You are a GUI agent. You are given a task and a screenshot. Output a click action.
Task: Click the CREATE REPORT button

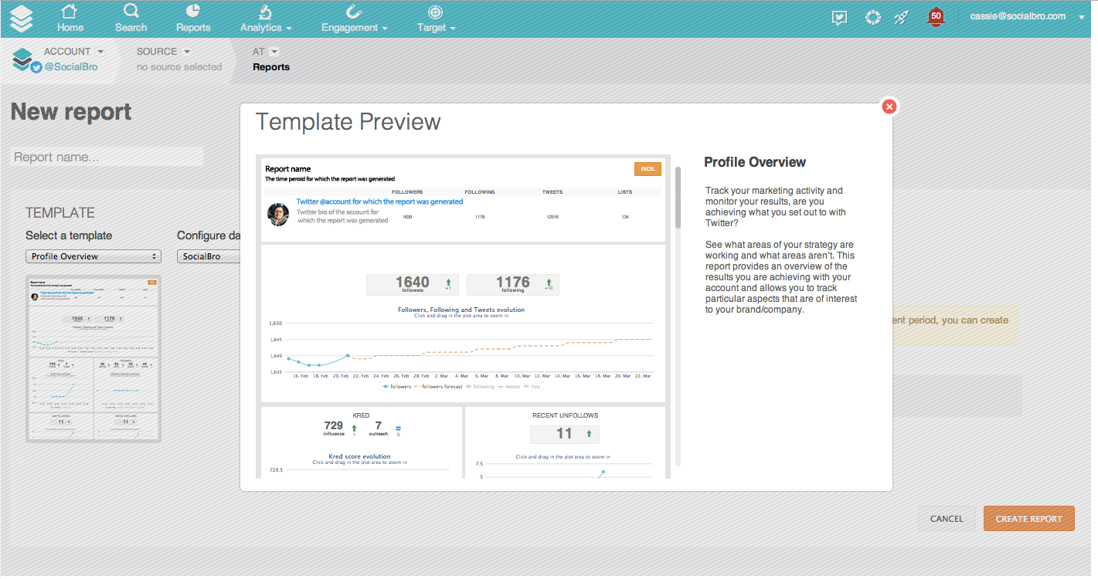tap(1028, 519)
